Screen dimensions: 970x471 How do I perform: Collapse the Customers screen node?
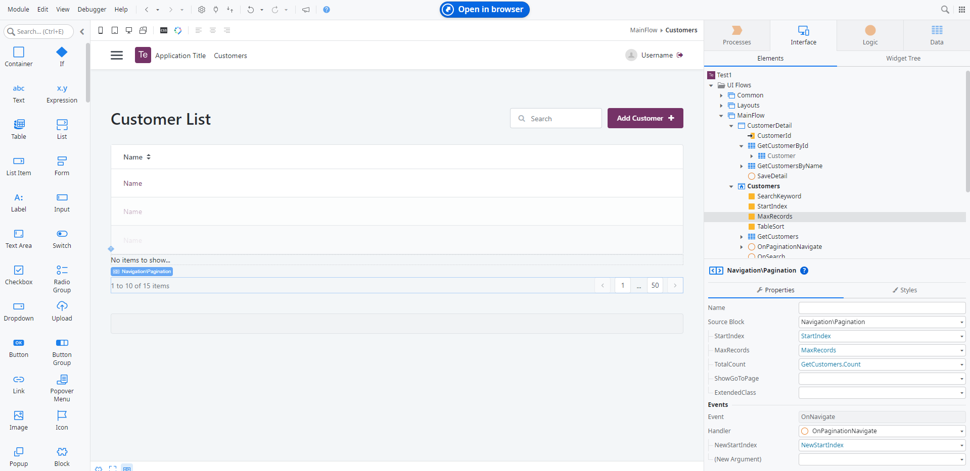point(731,186)
